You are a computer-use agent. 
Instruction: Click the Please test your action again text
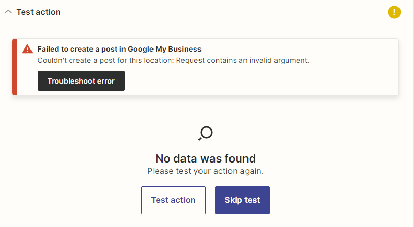205,171
